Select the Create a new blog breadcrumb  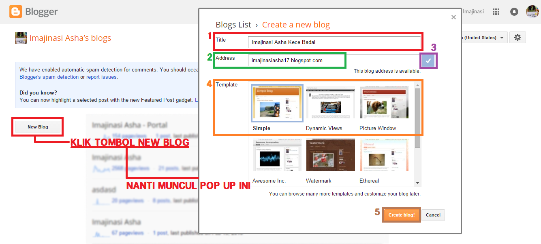point(296,25)
